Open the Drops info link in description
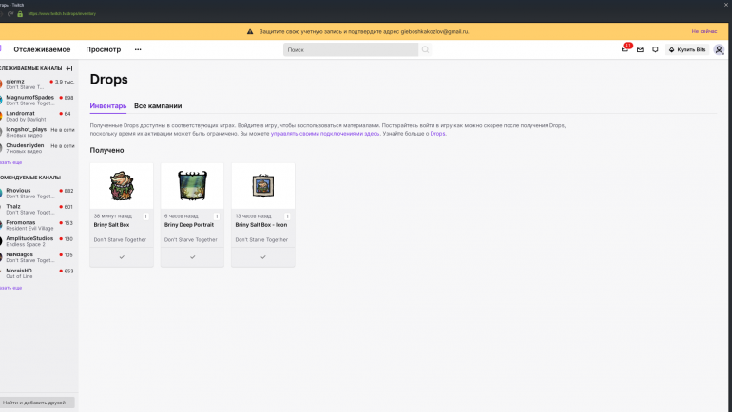The height and width of the screenshot is (412, 732). click(x=437, y=134)
